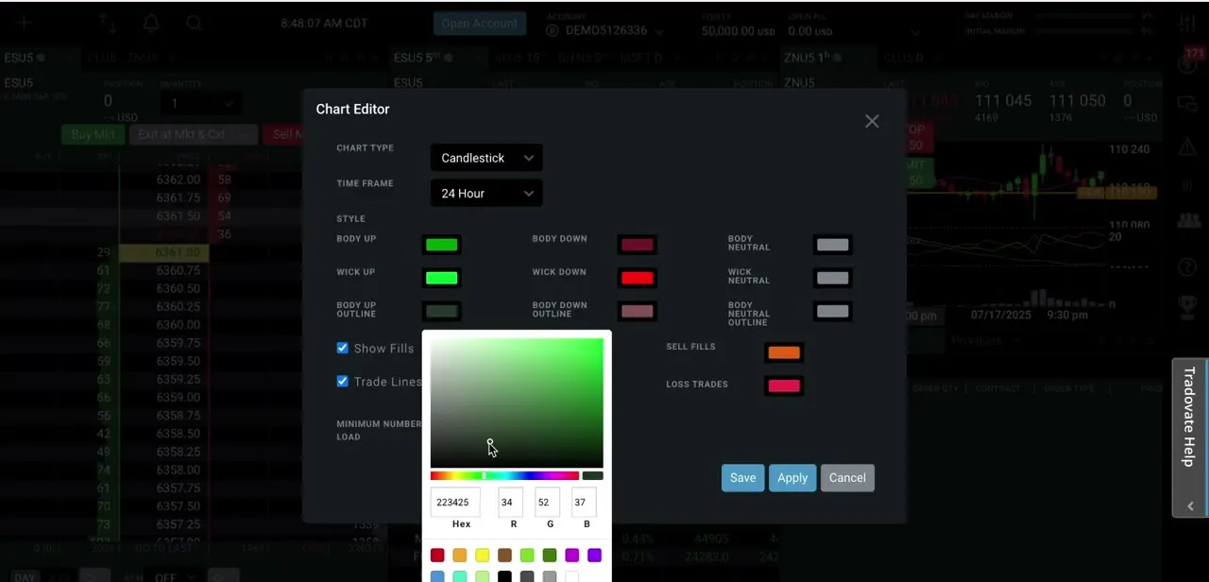Switch to the CLU5 D chart tab
Image resolution: width=1209 pixels, height=582 pixels.
pos(904,58)
